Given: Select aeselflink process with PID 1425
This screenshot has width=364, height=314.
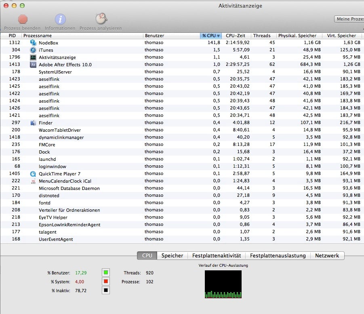Looking at the screenshot, I should (x=181, y=86).
